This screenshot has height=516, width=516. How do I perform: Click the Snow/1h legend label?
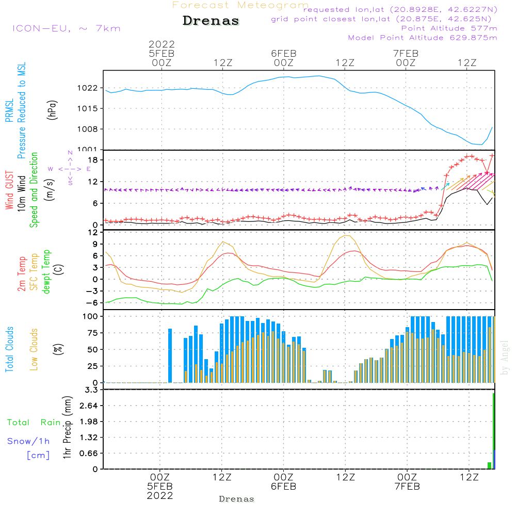[28, 441]
